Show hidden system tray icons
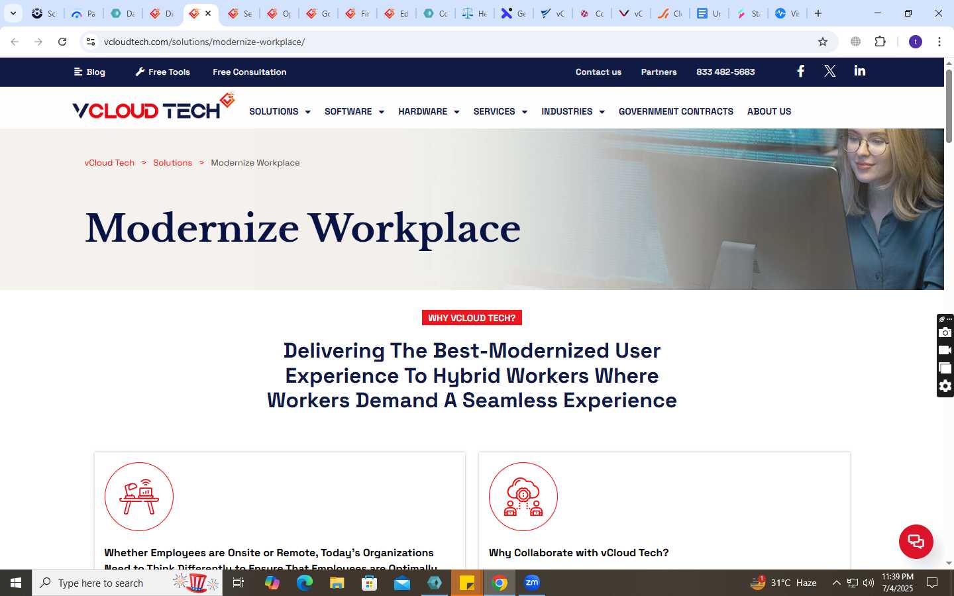 pyautogui.click(x=836, y=583)
